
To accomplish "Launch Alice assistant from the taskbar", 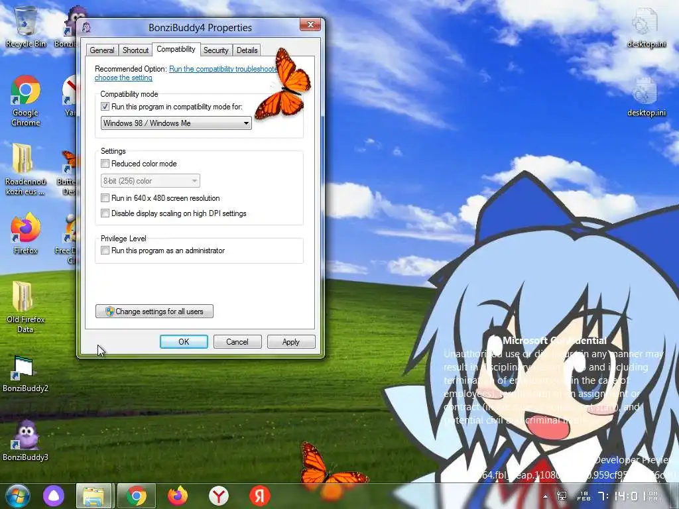I will (54, 496).
